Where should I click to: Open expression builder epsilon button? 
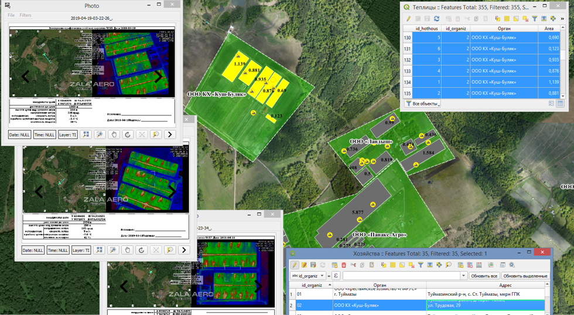335,276
